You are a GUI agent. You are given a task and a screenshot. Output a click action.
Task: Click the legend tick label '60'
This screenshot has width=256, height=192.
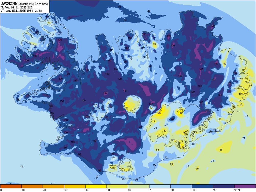[130, 190]
